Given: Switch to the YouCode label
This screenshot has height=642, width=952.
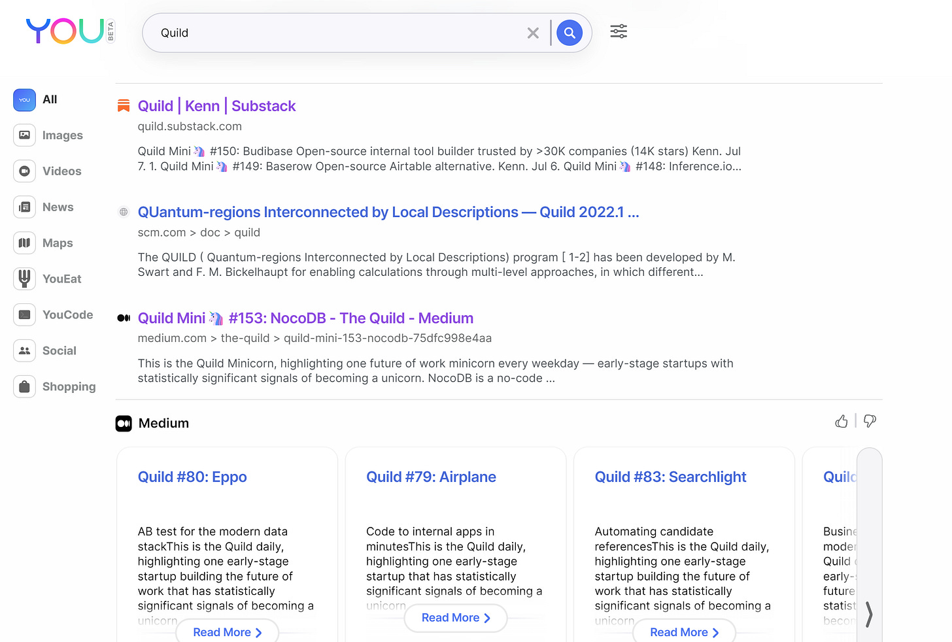Looking at the screenshot, I should [68, 315].
